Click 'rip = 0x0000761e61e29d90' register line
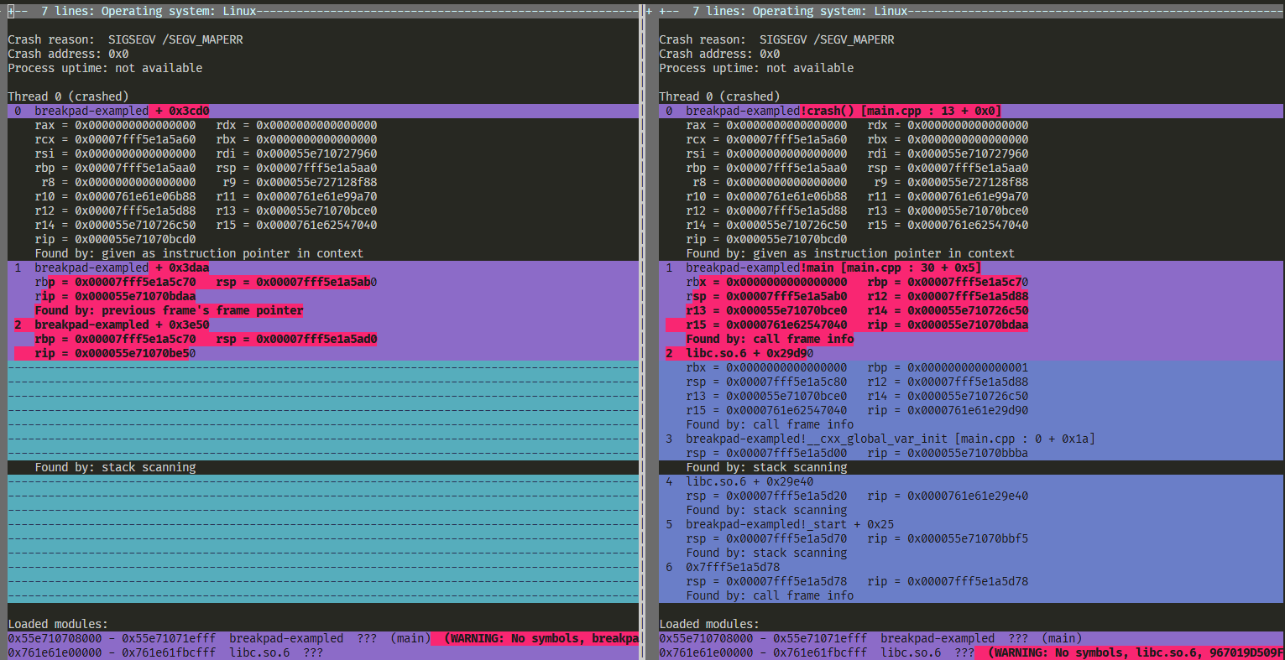The height and width of the screenshot is (660, 1285). click(x=948, y=410)
